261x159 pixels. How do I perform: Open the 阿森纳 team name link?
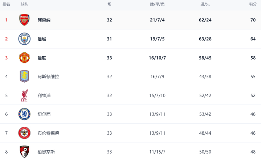coord(44,20)
